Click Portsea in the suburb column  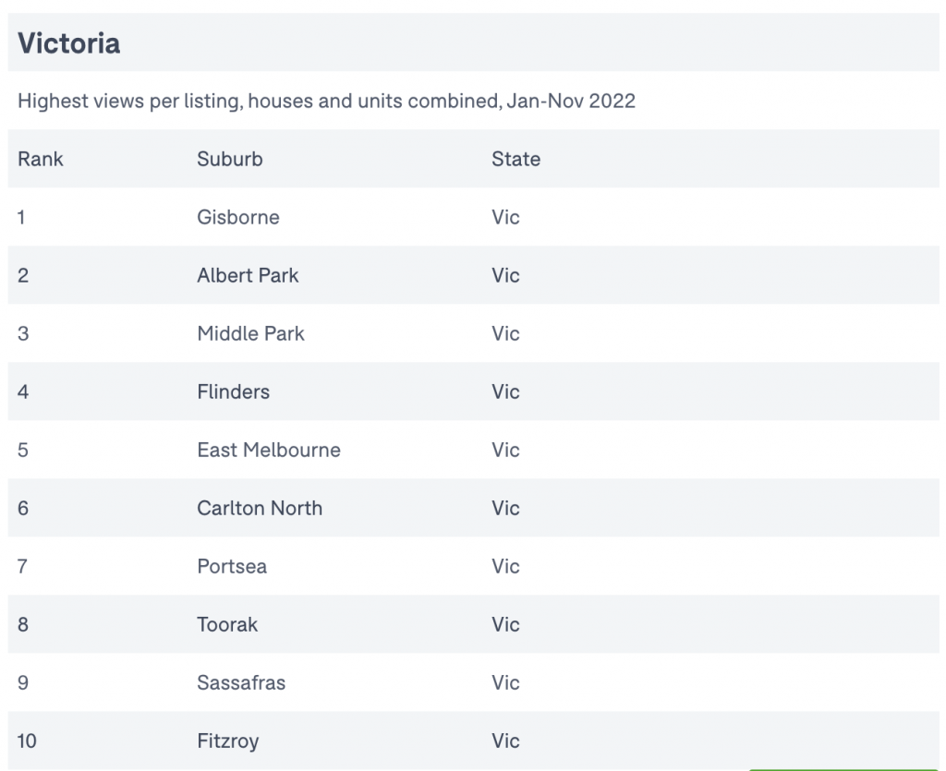(x=232, y=566)
